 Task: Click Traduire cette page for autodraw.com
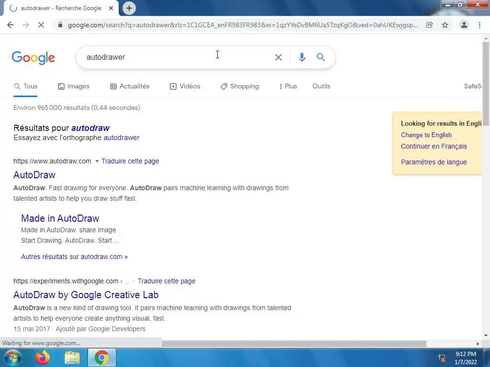(x=130, y=162)
